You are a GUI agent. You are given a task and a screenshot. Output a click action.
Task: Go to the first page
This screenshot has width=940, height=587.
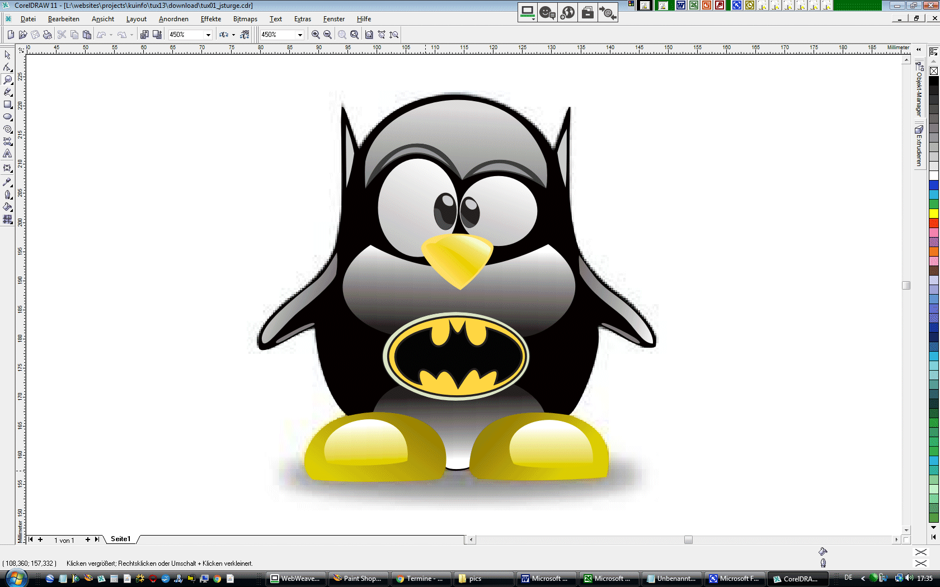30,539
